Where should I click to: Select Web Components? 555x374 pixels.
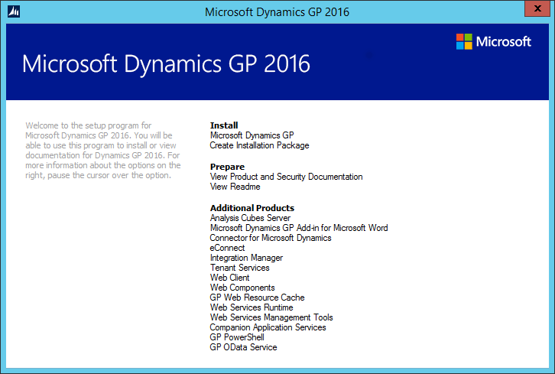[242, 288]
